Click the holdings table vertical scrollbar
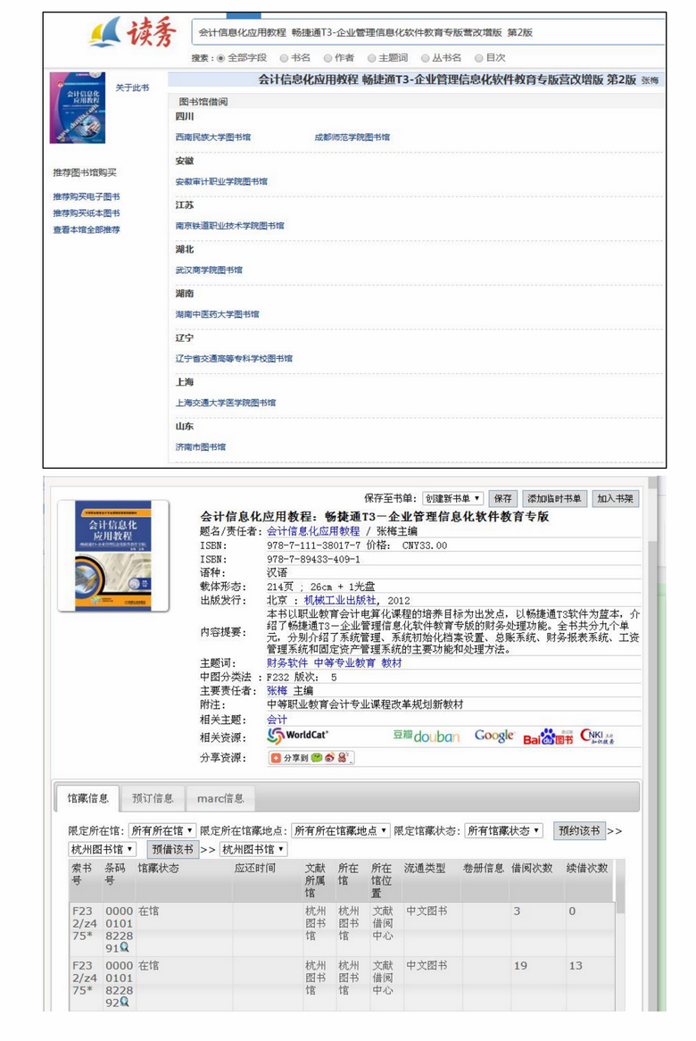The height and width of the screenshot is (1041, 696). 620,937
